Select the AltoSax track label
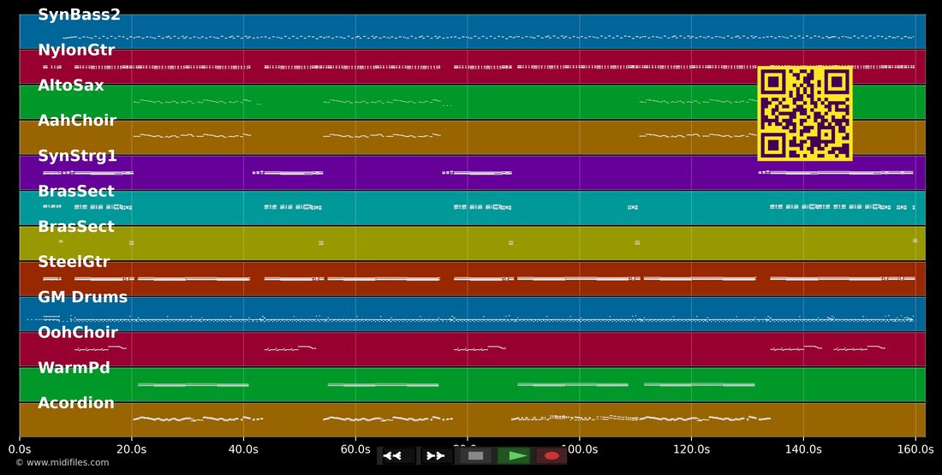Viewport: 942px width, 475px height. tap(71, 86)
